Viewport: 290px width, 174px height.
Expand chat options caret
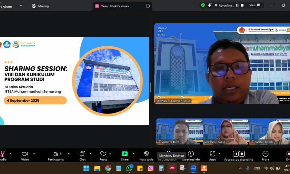[91, 154]
